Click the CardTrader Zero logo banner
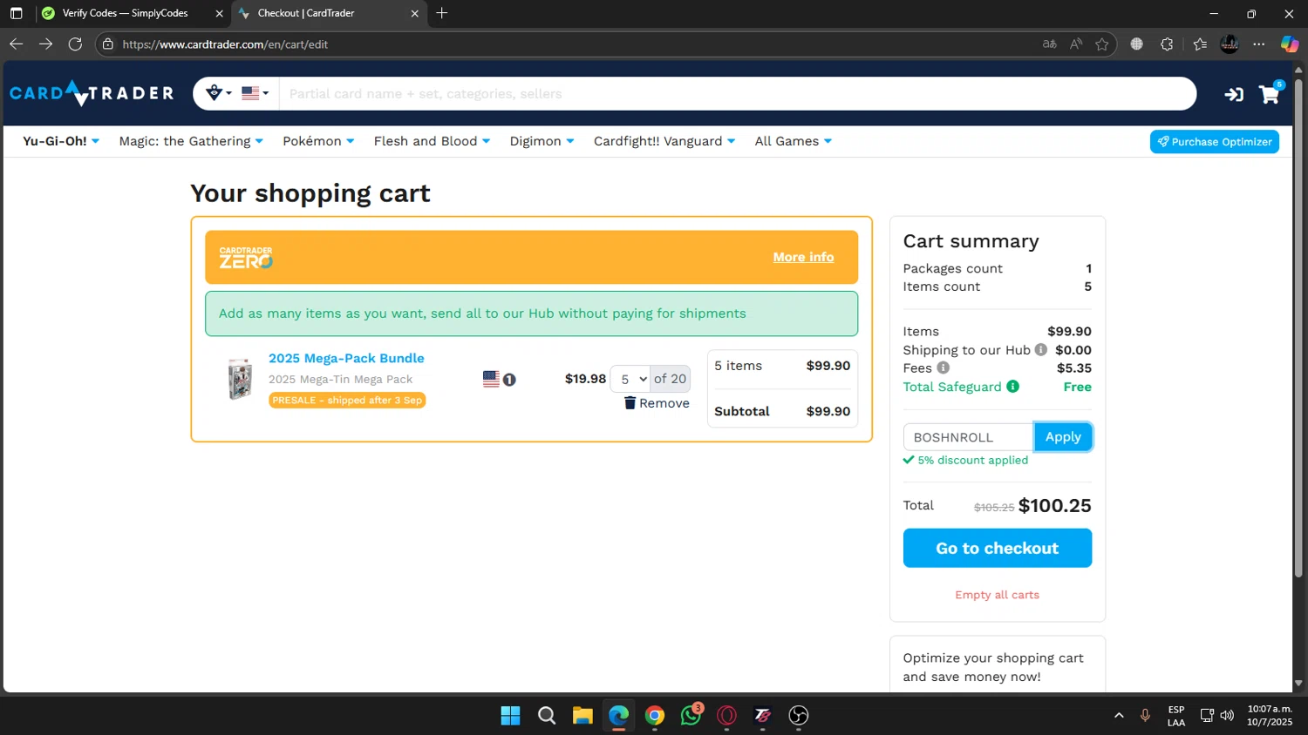 [x=246, y=257]
